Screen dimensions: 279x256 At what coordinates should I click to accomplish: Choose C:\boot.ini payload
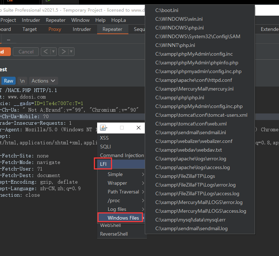point(200,10)
